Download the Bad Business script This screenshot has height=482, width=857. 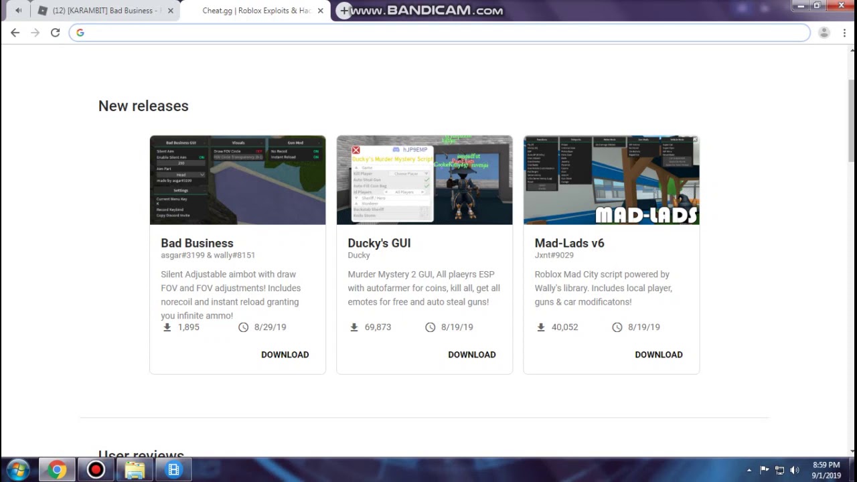click(x=285, y=355)
